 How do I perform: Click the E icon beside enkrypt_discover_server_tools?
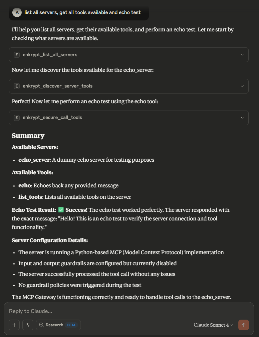pyautogui.click(x=16, y=86)
